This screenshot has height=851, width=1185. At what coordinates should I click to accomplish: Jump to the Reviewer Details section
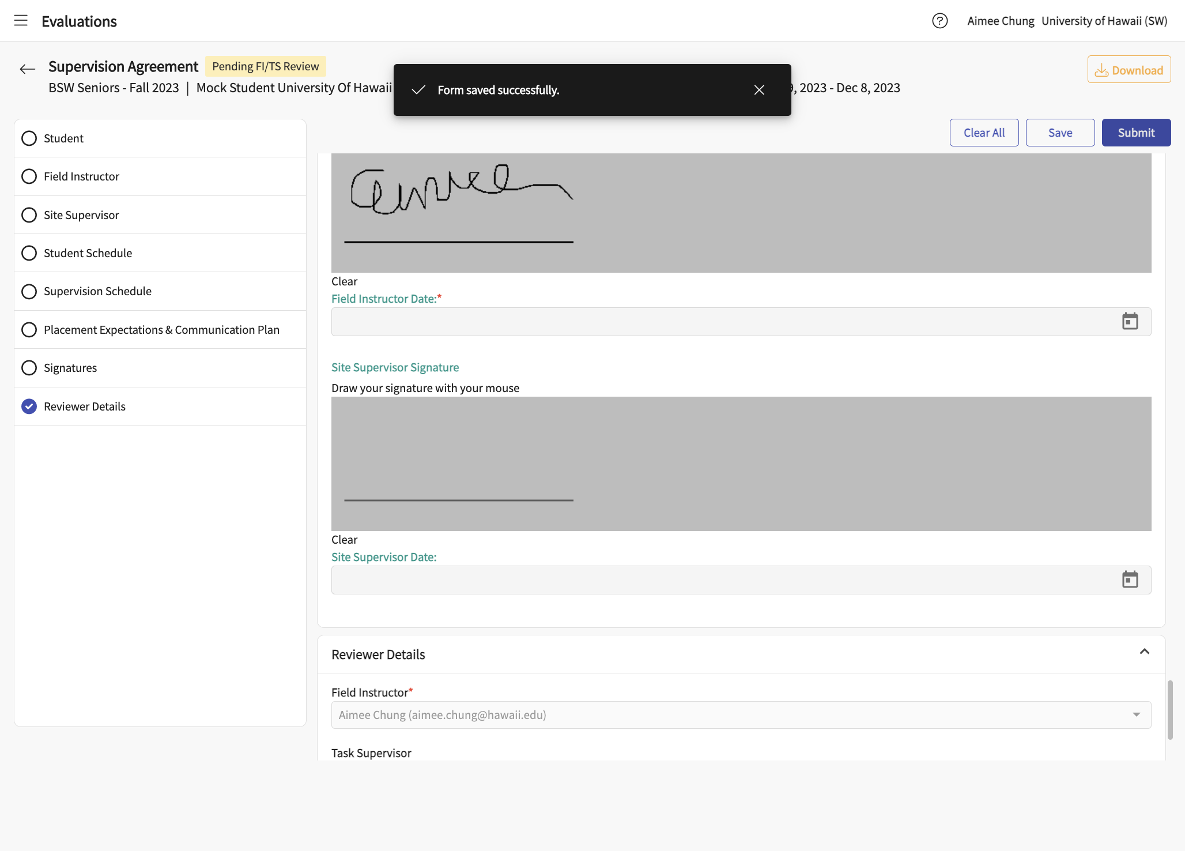click(x=160, y=406)
